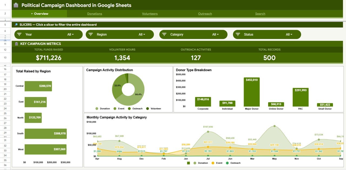The width and height of the screenshot is (346, 170).
Task: Click the $73,534 Oct donation data label
Action: click(x=319, y=135)
